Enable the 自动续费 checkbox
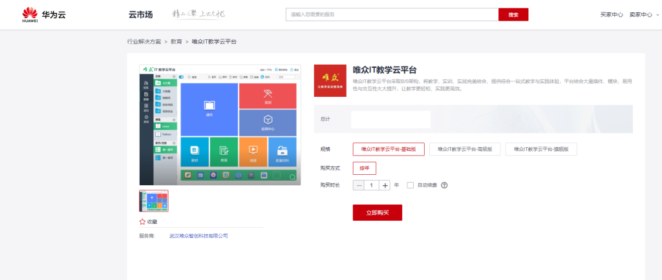662x280 pixels. [x=411, y=185]
